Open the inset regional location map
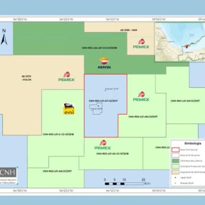Image resolution: width=205 pixels, height=205 pixels. (180, 42)
